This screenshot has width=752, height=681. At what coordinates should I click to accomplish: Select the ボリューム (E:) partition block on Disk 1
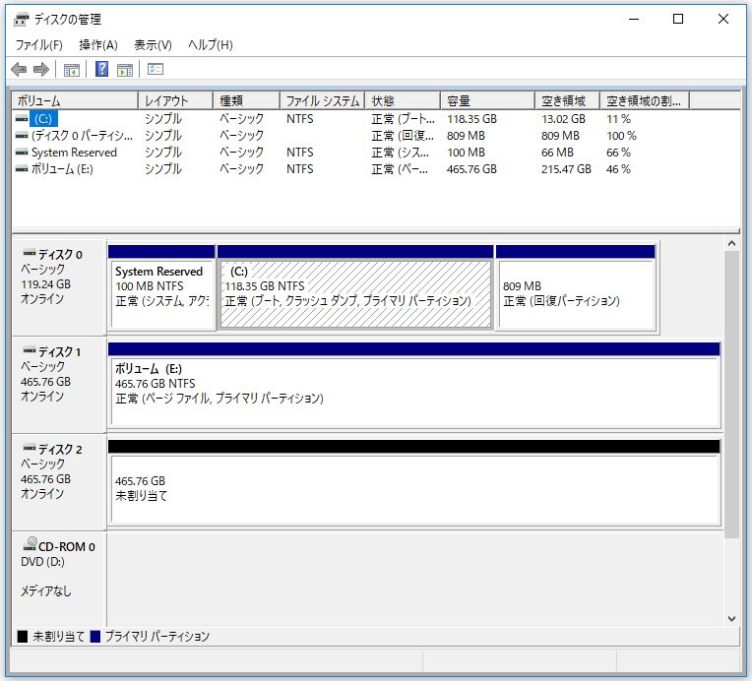click(414, 385)
